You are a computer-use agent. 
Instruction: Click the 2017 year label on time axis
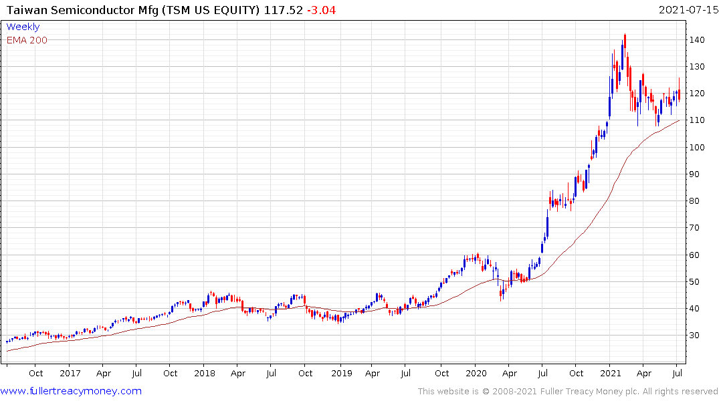70,374
